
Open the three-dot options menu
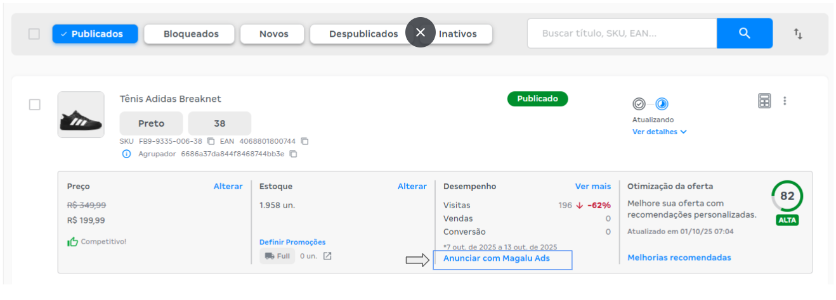coord(785,101)
